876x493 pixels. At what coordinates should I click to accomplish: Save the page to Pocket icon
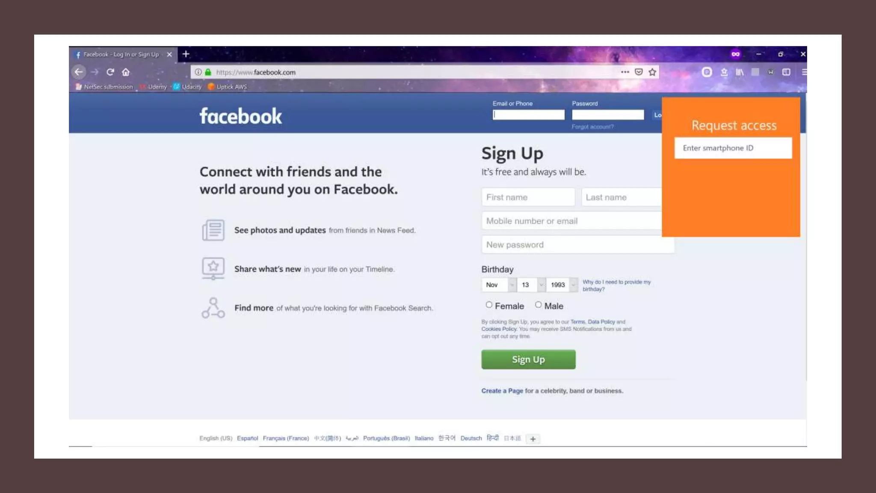click(639, 72)
